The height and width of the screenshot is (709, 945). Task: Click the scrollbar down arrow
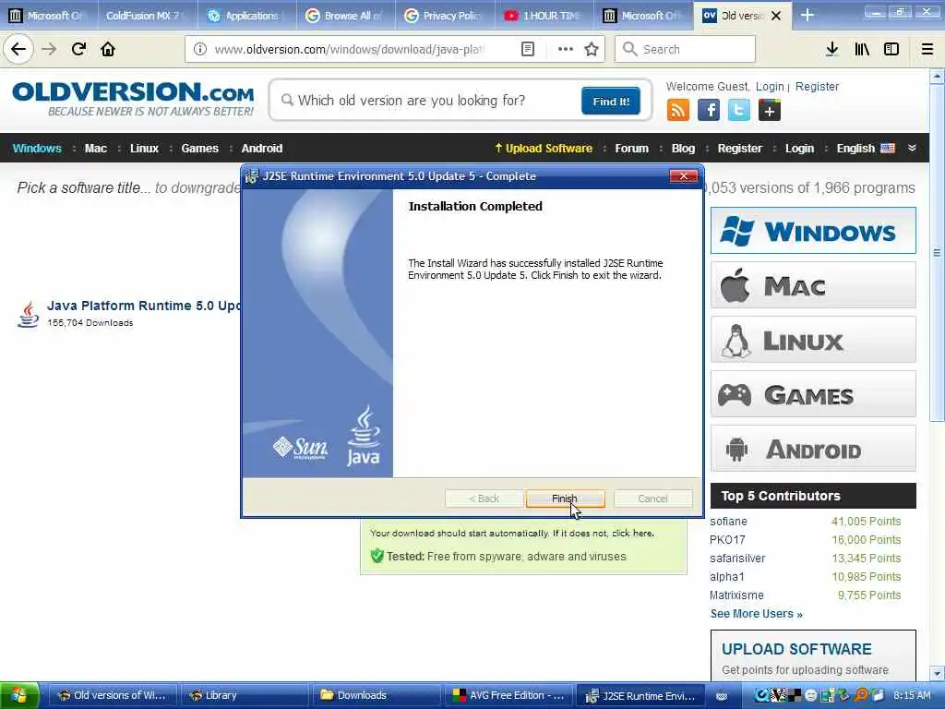tap(937, 673)
